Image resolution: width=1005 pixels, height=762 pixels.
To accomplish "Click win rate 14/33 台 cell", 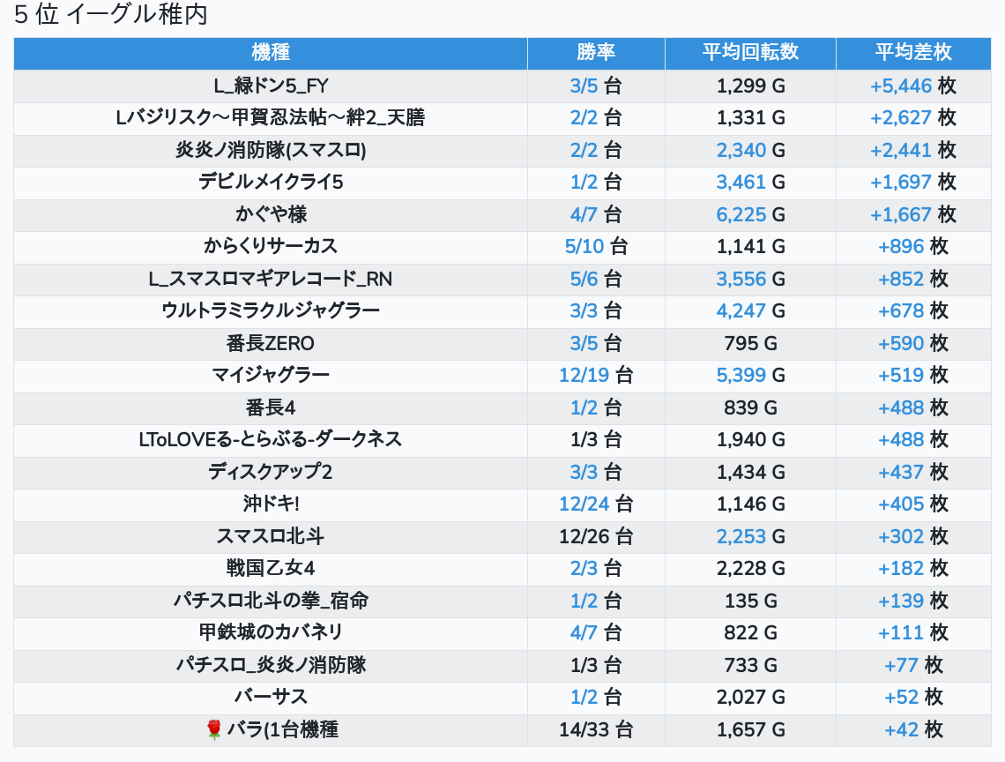I will pyautogui.click(x=596, y=729).
